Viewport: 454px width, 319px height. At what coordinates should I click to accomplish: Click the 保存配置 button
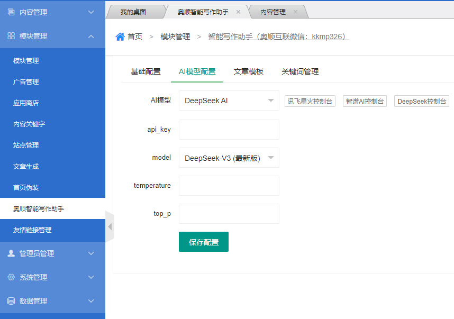pos(204,242)
